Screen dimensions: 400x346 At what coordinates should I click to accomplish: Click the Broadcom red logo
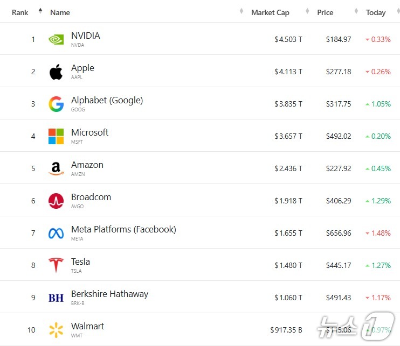(56, 201)
